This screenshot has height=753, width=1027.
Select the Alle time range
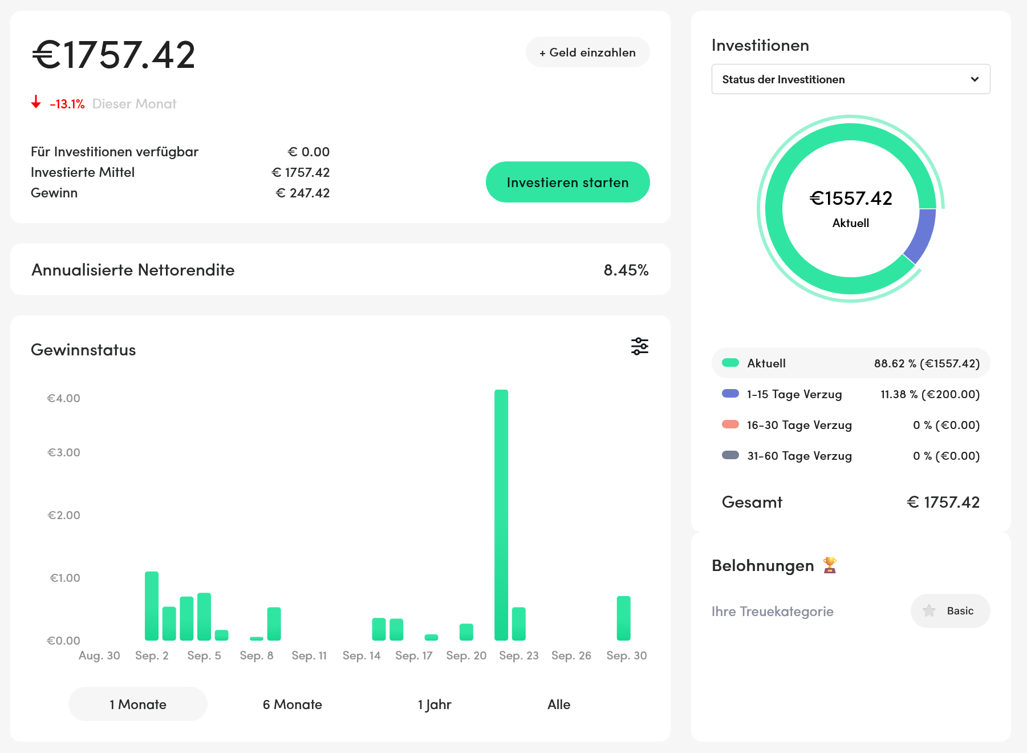pos(559,705)
